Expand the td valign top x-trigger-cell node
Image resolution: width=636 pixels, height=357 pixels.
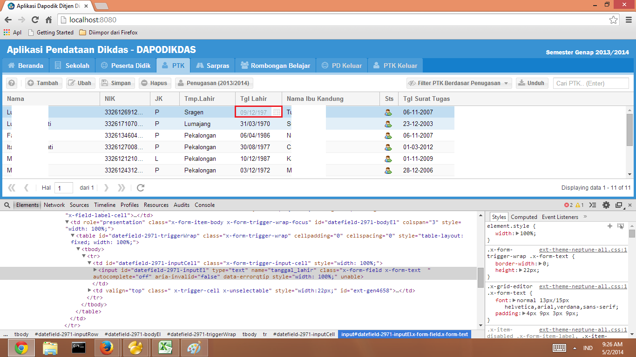pos(90,291)
